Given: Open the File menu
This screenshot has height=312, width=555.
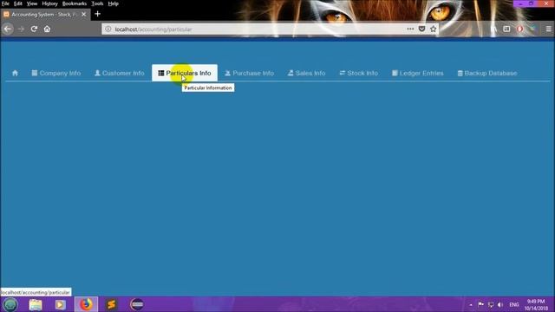Looking at the screenshot, I should [x=5, y=3].
